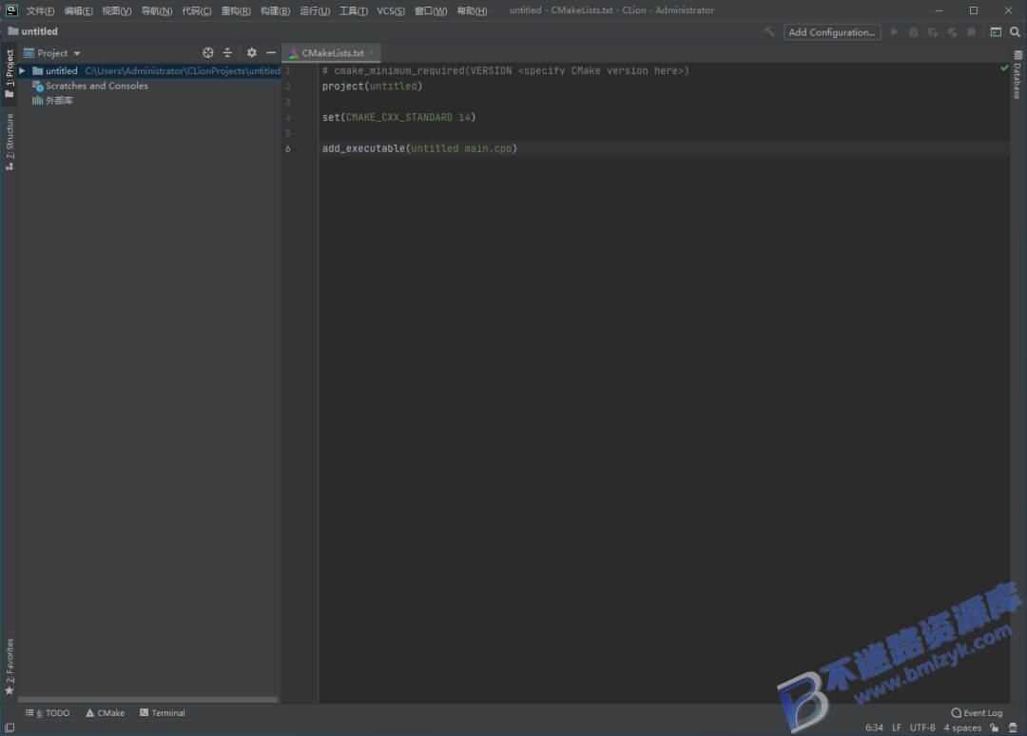1027x736 pixels.
Task: Click project(untitled) line in editor
Action: coord(372,87)
